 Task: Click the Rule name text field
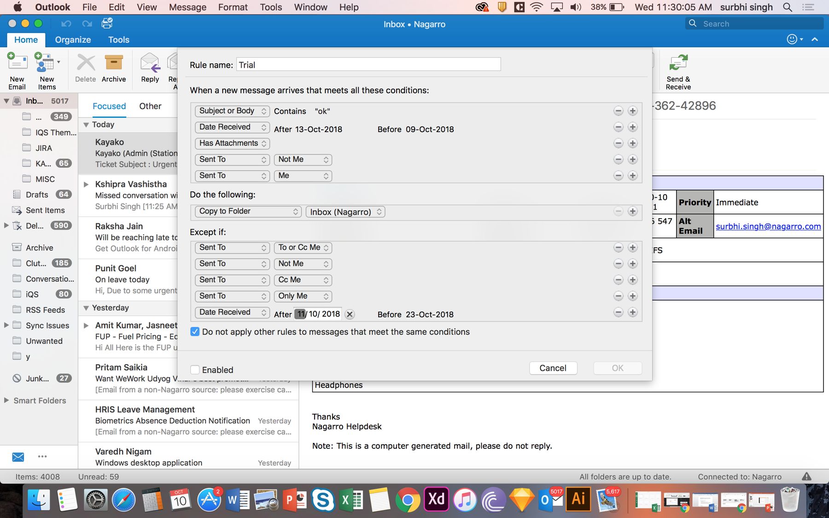point(368,64)
